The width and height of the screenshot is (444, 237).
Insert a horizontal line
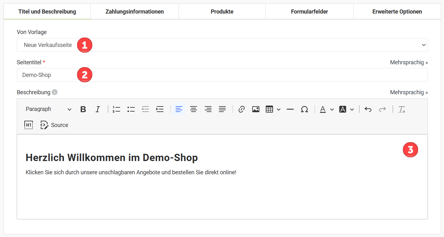pyautogui.click(x=290, y=109)
